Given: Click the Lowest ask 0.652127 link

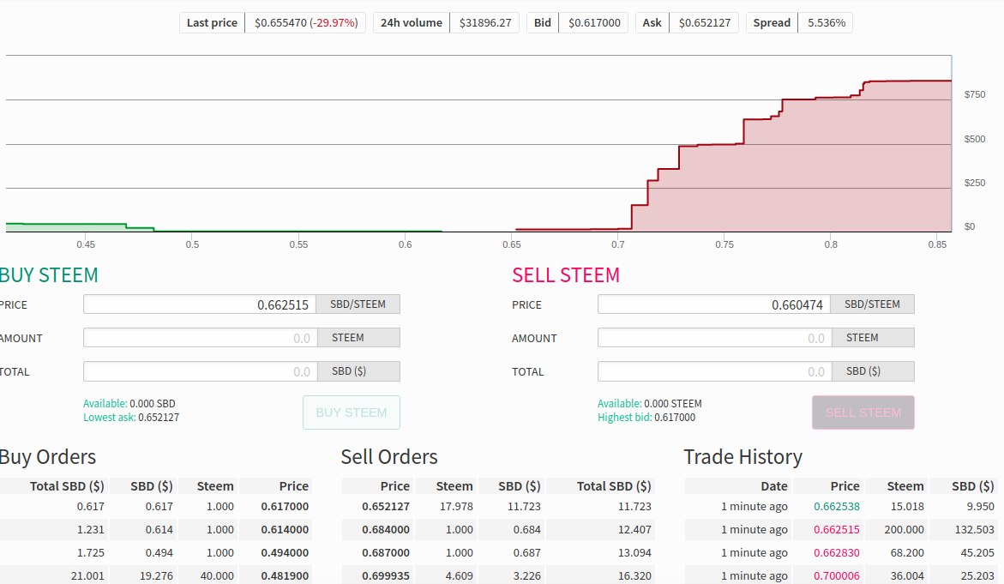Looking at the screenshot, I should coord(131,418).
